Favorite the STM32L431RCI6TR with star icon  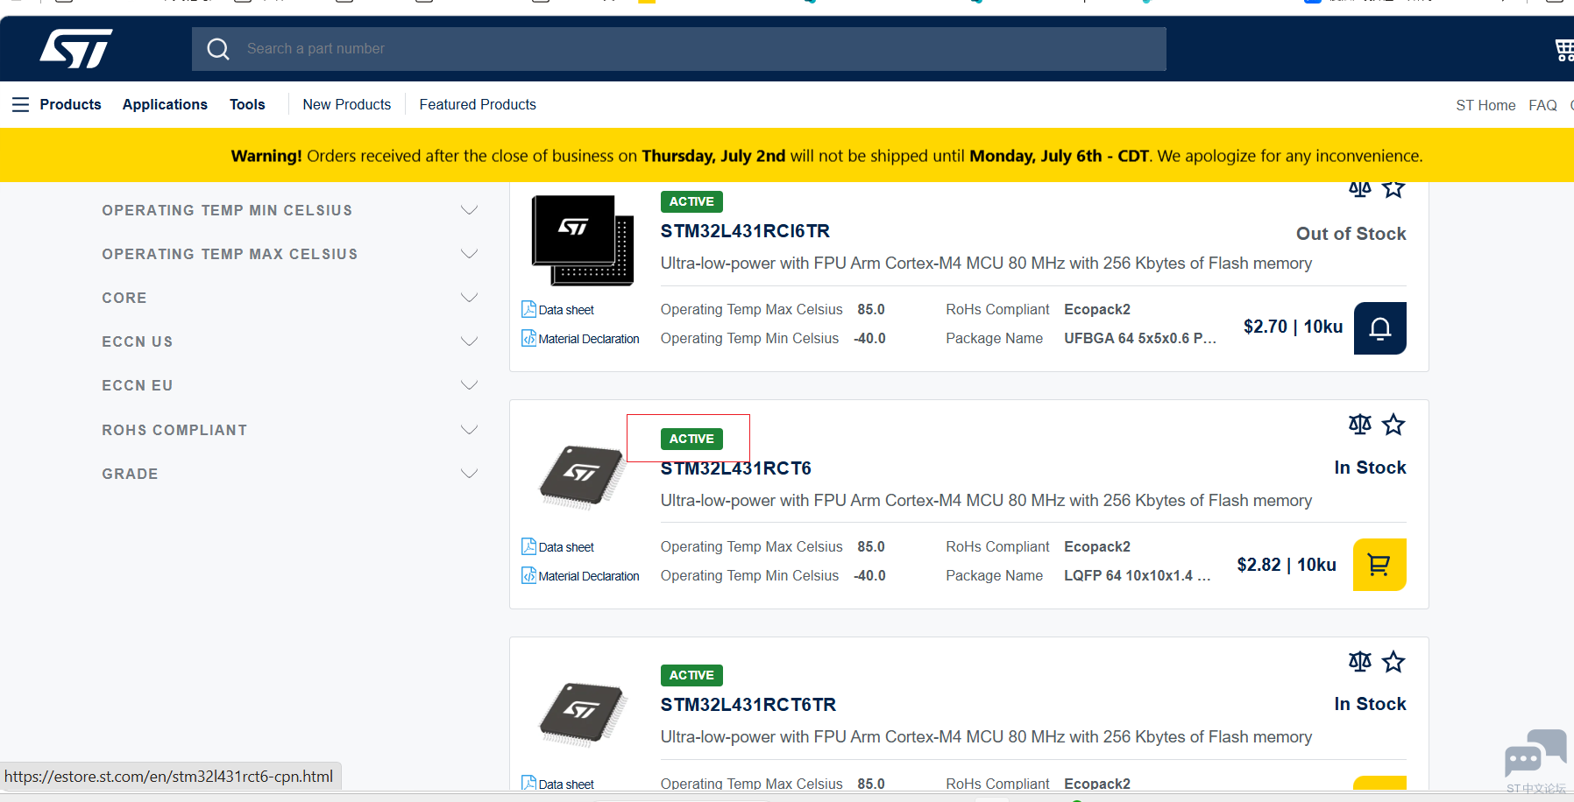tap(1393, 189)
